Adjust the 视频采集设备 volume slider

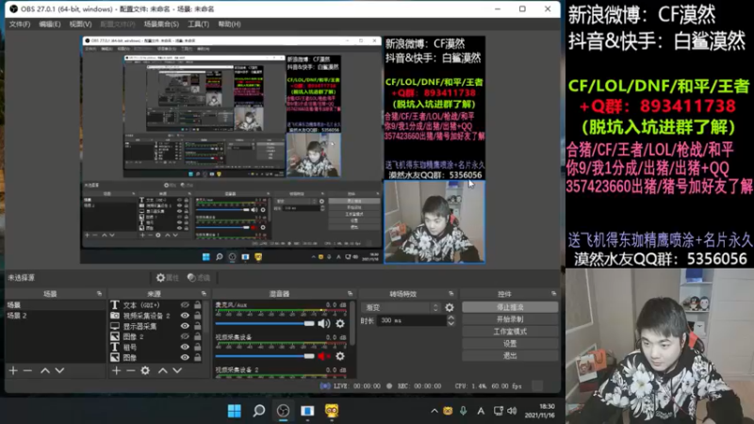pyautogui.click(x=265, y=356)
